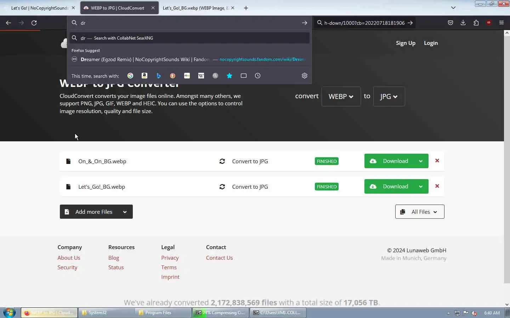The image size is (510, 318).
Task: Open the Extensions puzzle icon
Action: (476, 23)
